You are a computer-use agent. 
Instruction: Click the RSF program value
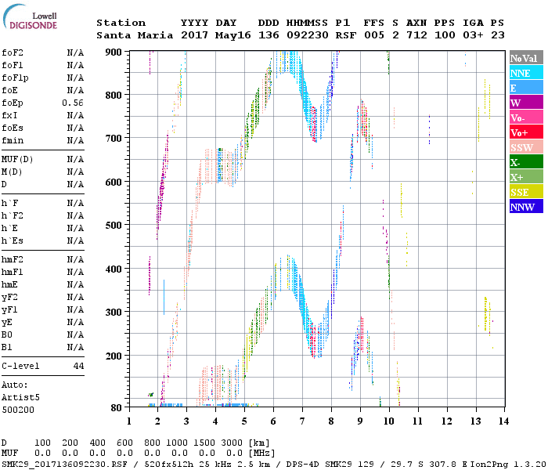point(346,36)
